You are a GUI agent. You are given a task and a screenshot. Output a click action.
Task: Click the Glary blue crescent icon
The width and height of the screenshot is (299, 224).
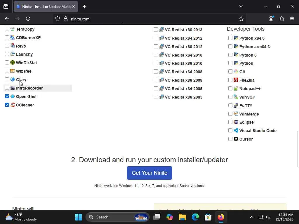[13, 79]
